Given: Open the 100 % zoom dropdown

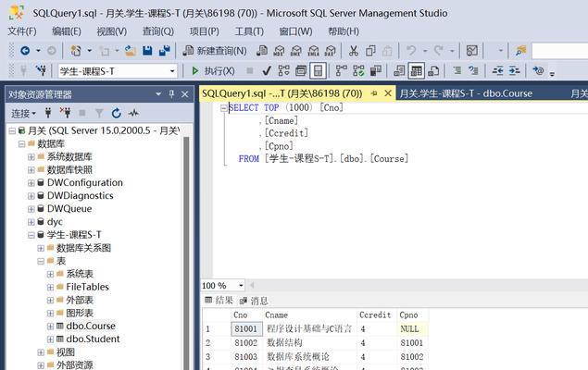Looking at the screenshot, I should click(241, 286).
